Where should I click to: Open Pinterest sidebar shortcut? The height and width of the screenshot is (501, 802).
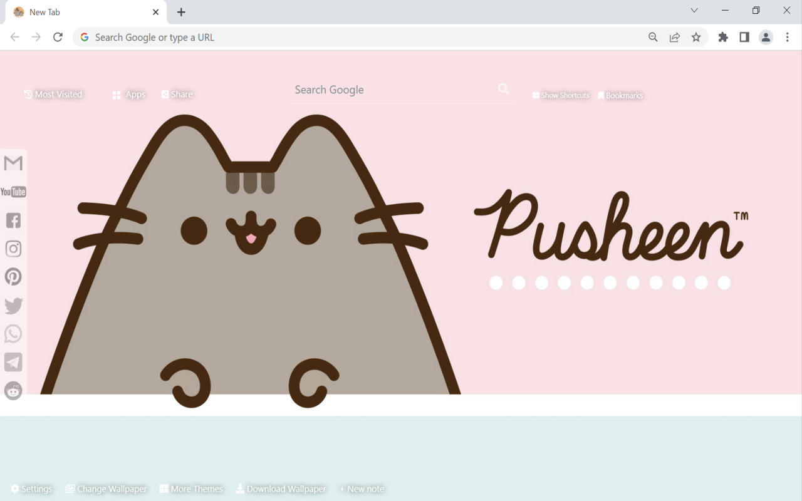coord(13,277)
